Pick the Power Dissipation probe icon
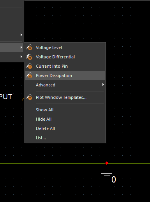150x202 pixels. tap(29, 76)
